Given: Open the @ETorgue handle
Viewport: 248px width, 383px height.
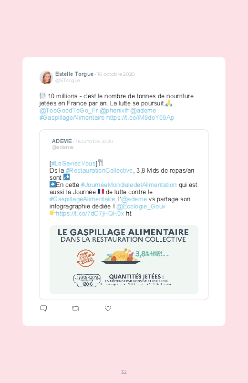Looking at the screenshot, I should tap(68, 80).
